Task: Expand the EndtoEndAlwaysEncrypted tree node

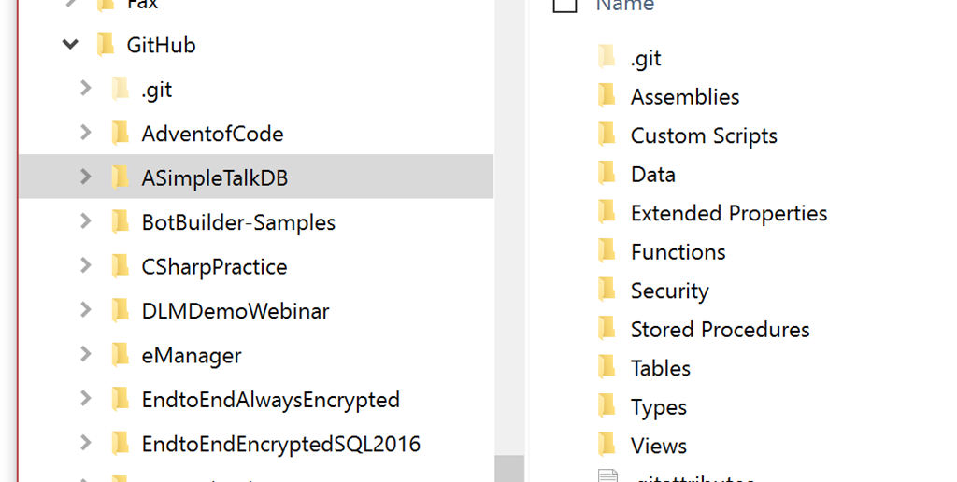Action: (x=86, y=399)
